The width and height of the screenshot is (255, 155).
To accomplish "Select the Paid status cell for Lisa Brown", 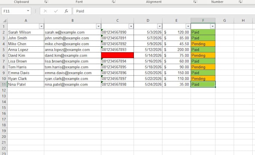I will coord(203,61).
